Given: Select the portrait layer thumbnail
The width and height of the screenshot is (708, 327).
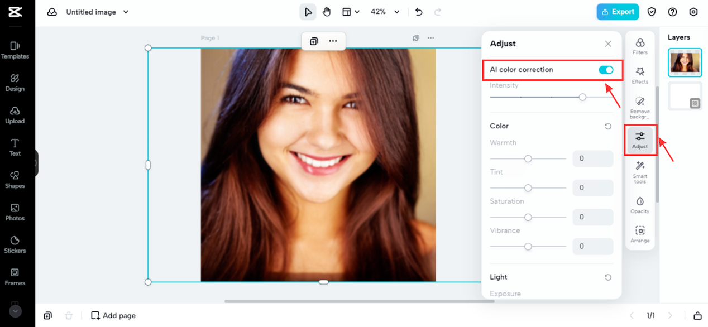Looking at the screenshot, I should coord(685,62).
